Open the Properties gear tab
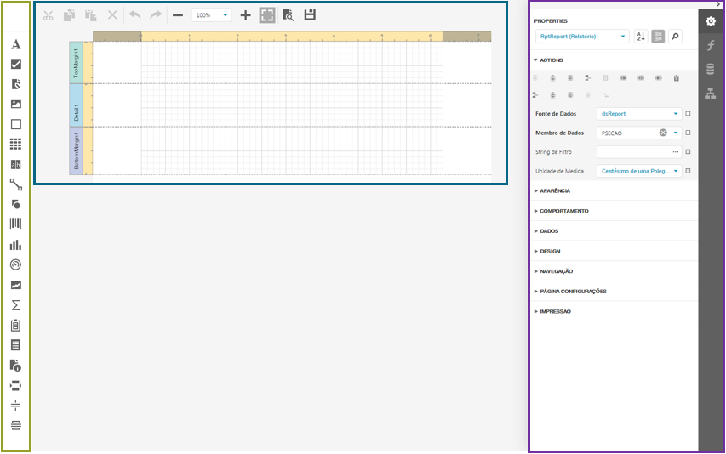The image size is (726, 454). [x=711, y=21]
